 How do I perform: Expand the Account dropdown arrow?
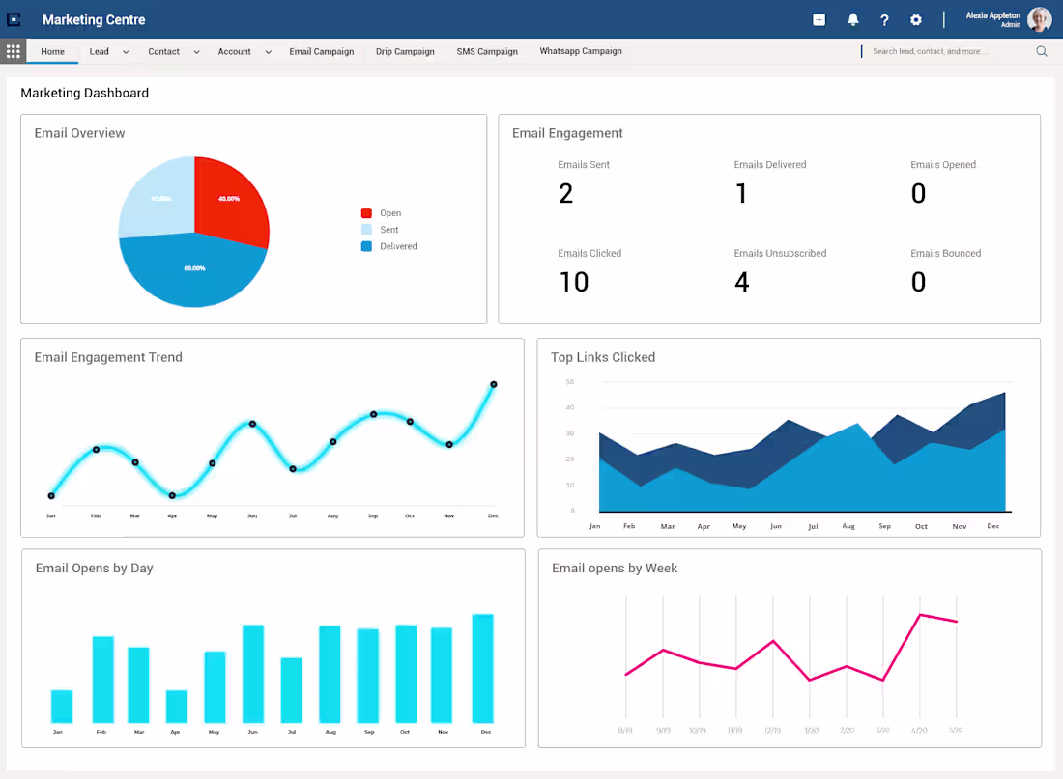[x=269, y=51]
